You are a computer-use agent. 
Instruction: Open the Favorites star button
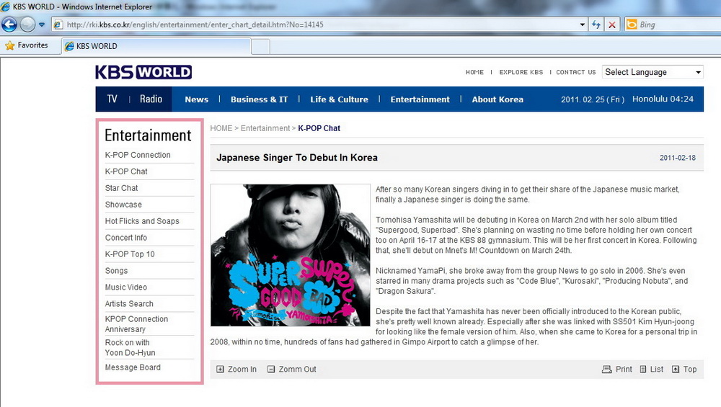coord(27,45)
